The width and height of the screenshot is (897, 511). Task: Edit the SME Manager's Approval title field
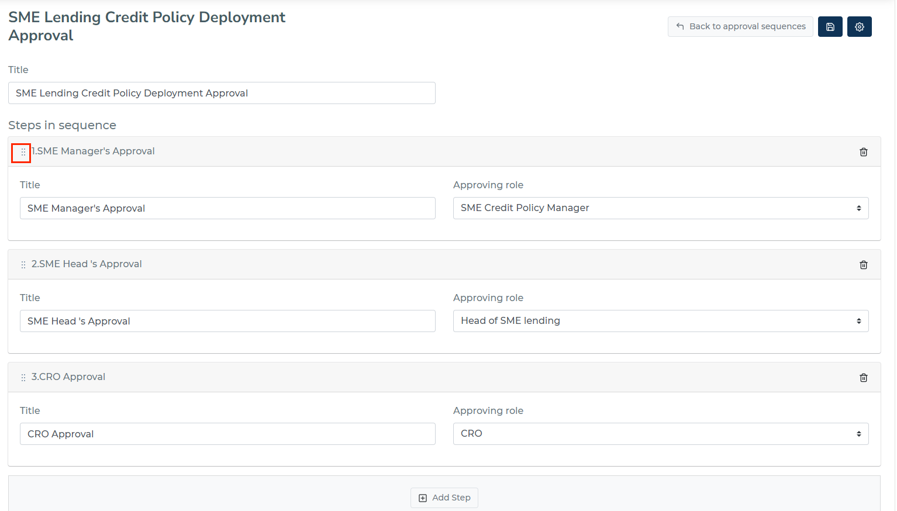[227, 208]
